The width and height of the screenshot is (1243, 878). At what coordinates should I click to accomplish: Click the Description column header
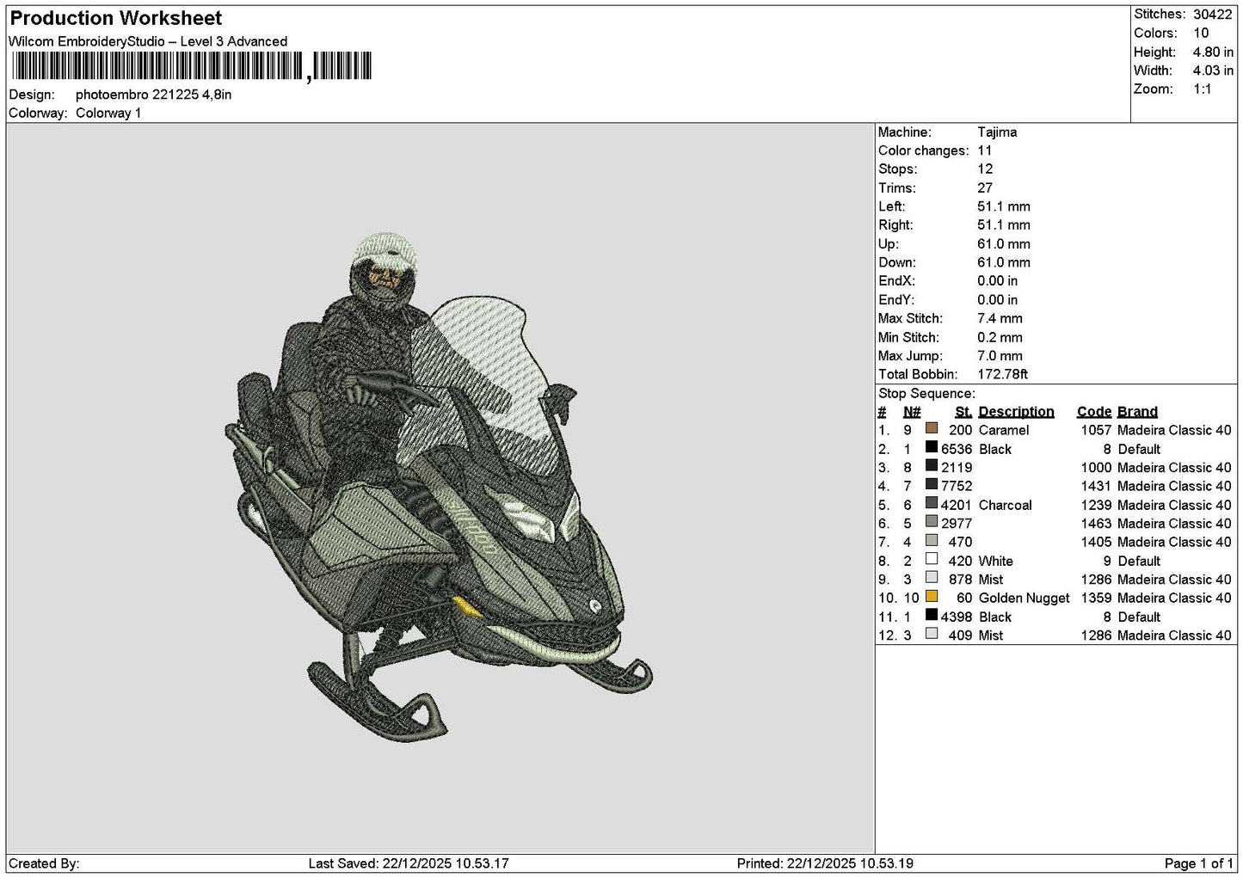pyautogui.click(x=1016, y=412)
